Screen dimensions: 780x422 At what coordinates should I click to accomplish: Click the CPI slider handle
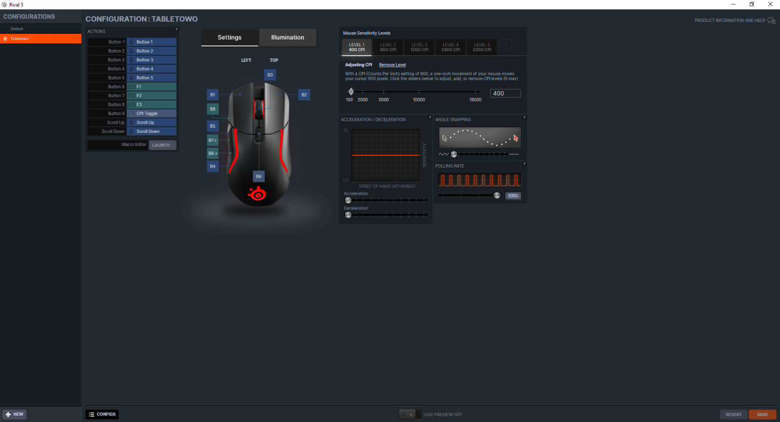click(x=351, y=92)
